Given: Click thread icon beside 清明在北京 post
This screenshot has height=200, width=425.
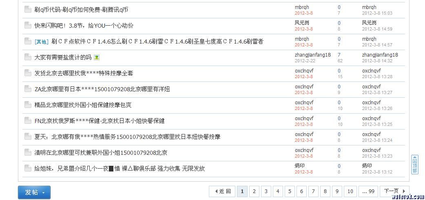Looking at the screenshot, I should [28, 152].
